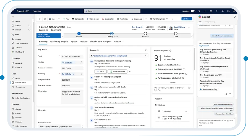Screen dimensions: 248x136
Task: Go to Home in sidebar
Action: point(18,21)
